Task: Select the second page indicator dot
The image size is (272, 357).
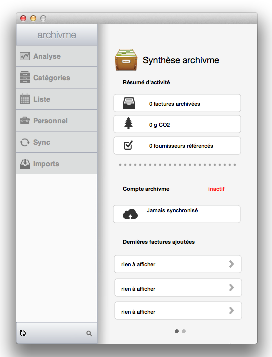Action: 184,331
